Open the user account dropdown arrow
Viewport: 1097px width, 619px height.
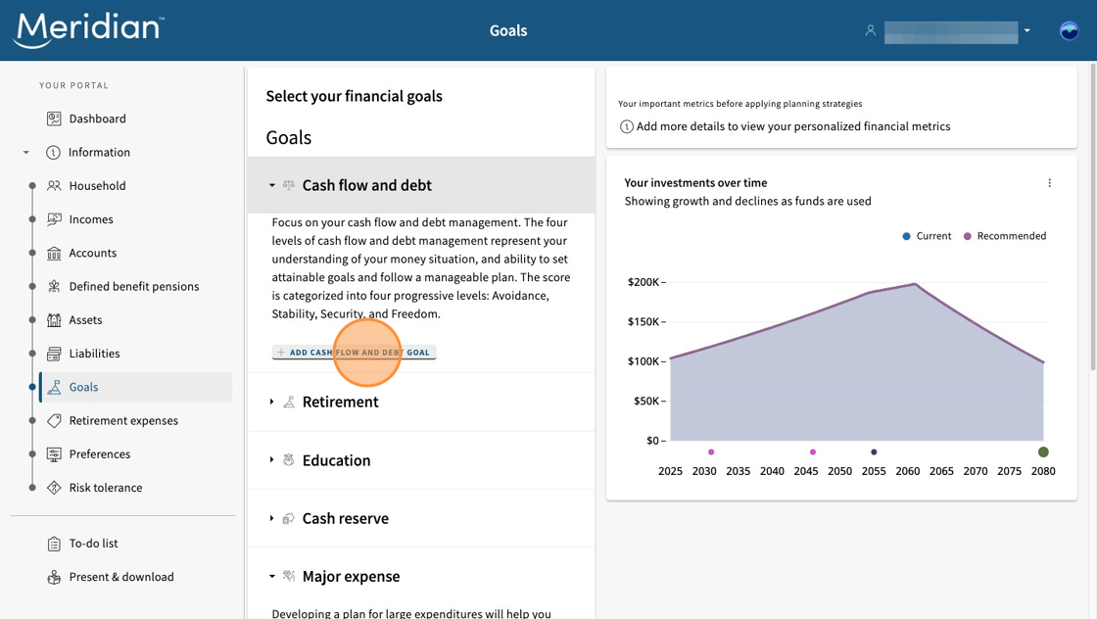[1027, 30]
